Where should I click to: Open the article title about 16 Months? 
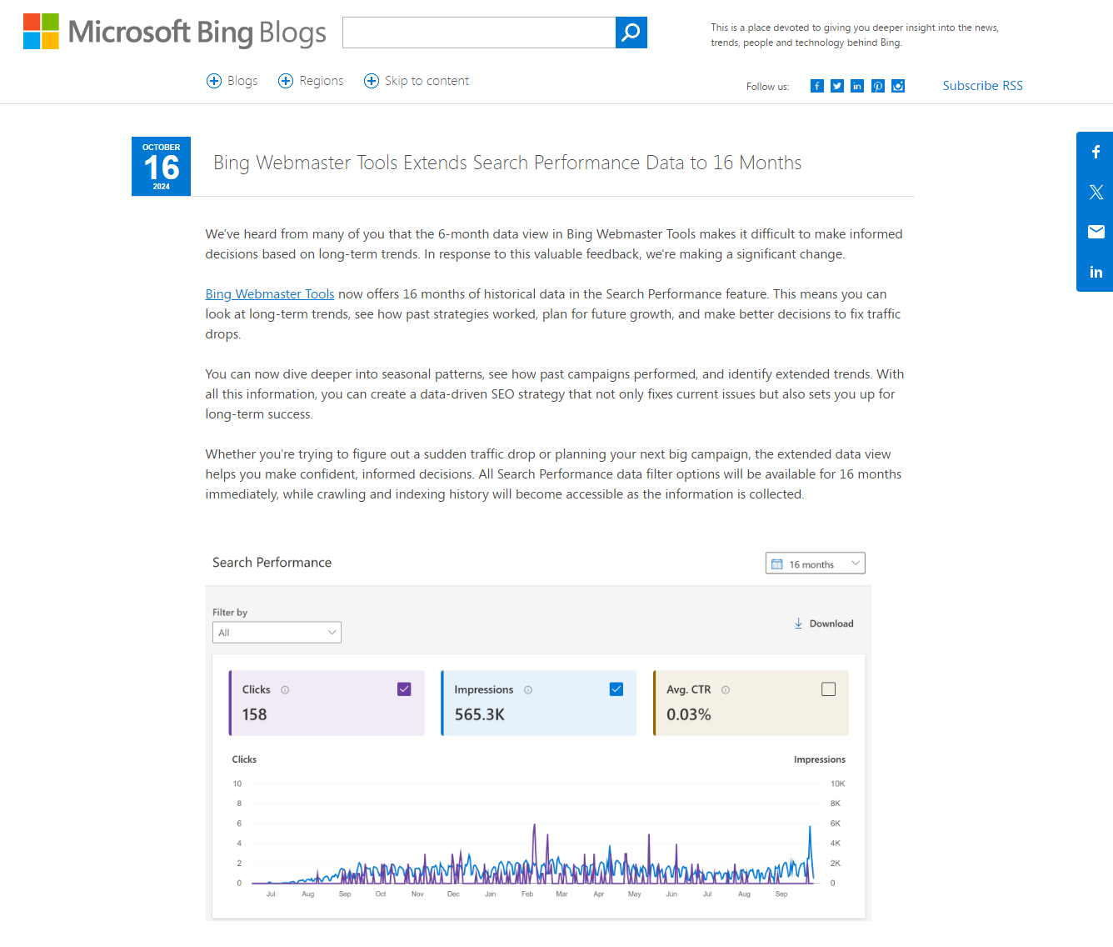pos(507,163)
